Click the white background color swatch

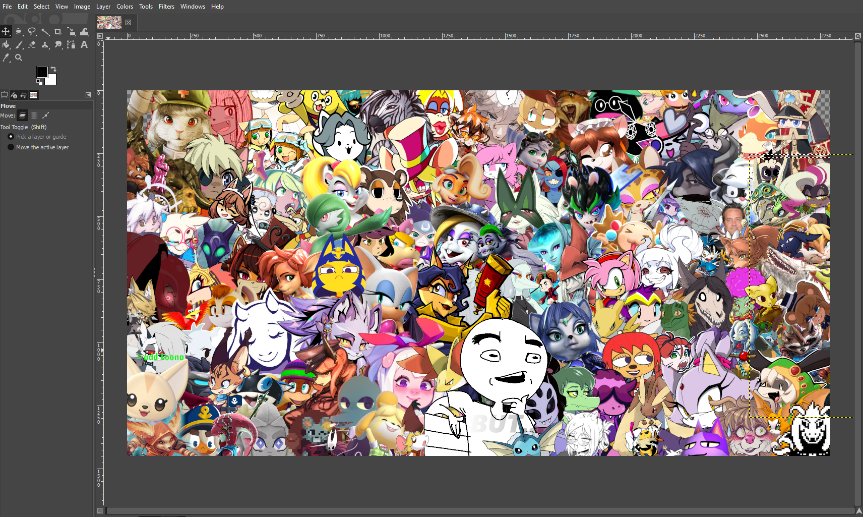(51, 80)
